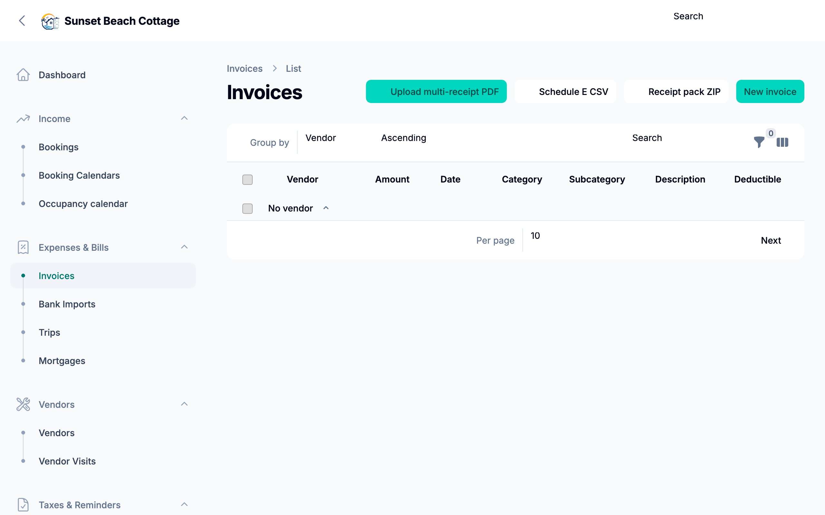Toggle selection of the Vendor header checkbox
The width and height of the screenshot is (825, 515).
pyautogui.click(x=247, y=180)
